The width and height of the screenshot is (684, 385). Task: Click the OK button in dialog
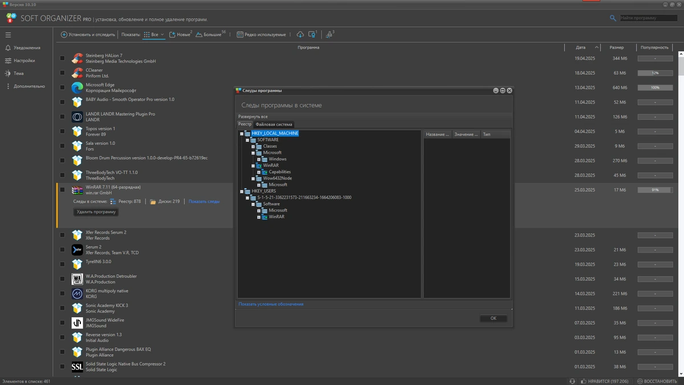[494, 318]
